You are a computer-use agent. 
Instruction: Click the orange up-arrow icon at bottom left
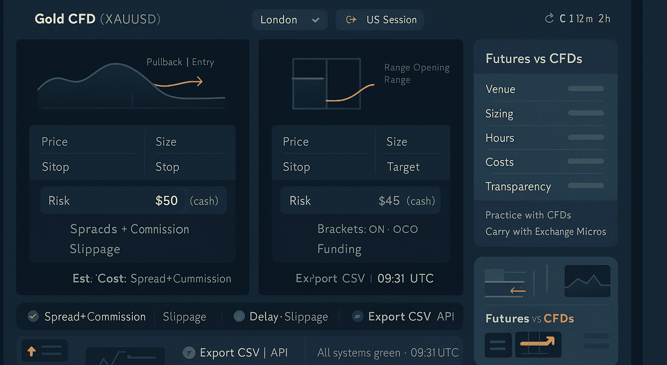(31, 351)
